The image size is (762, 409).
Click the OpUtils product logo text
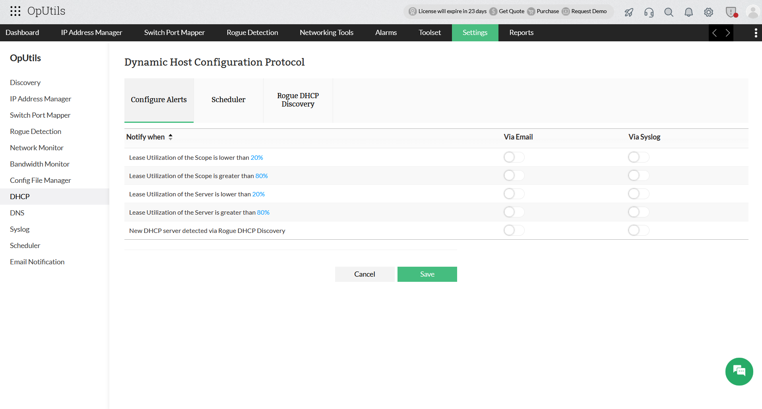pyautogui.click(x=46, y=11)
